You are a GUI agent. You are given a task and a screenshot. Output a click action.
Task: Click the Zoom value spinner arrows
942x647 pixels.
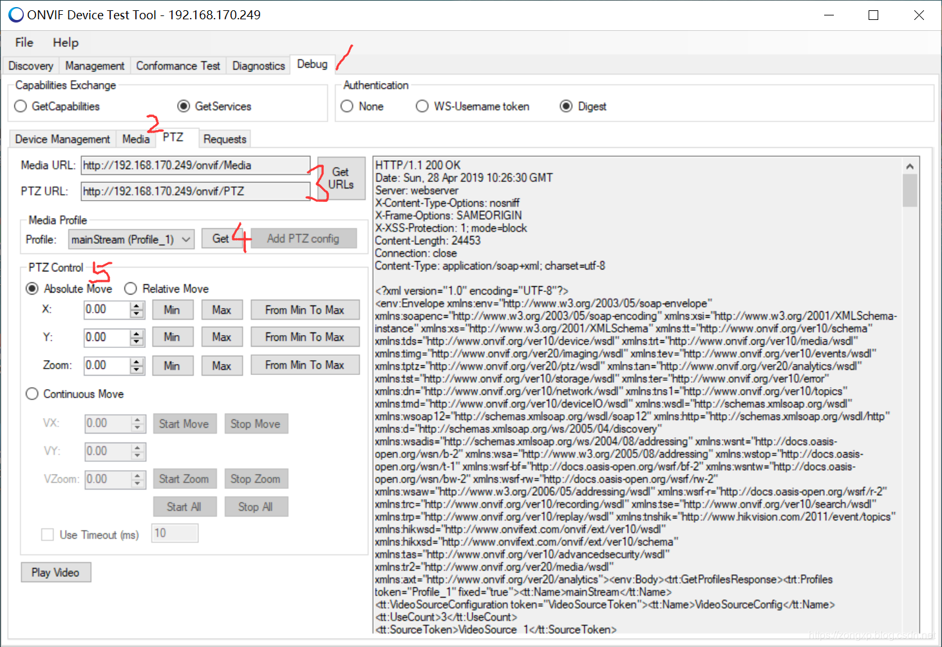point(137,365)
